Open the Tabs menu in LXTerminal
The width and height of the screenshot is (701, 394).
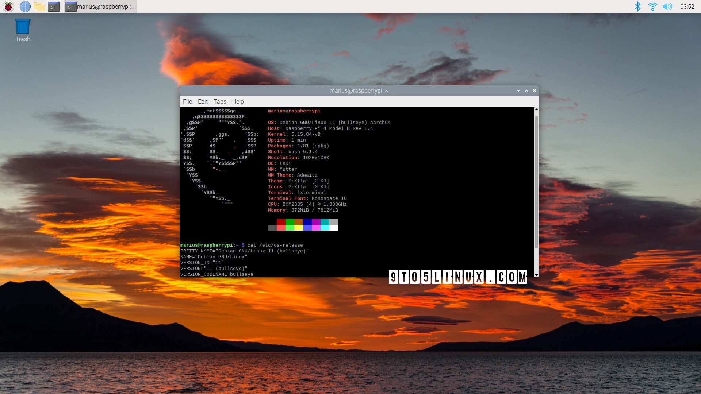pos(219,101)
